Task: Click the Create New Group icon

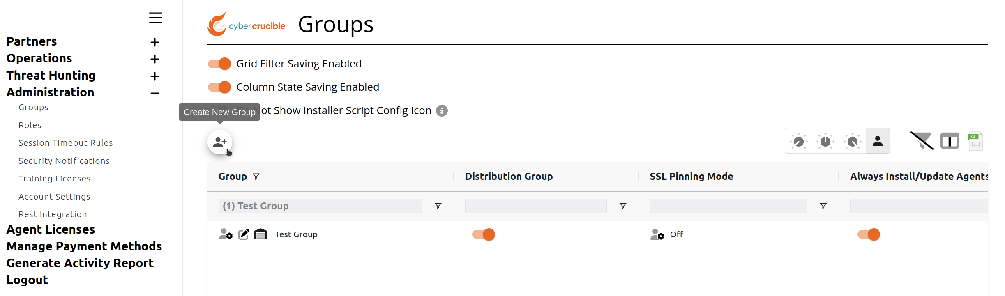Action: [220, 142]
